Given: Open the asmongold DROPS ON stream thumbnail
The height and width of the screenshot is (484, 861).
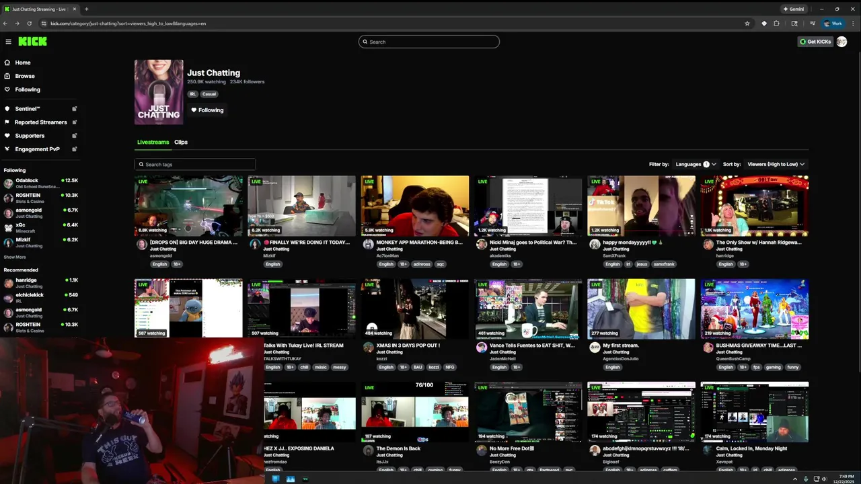Looking at the screenshot, I should (x=188, y=206).
